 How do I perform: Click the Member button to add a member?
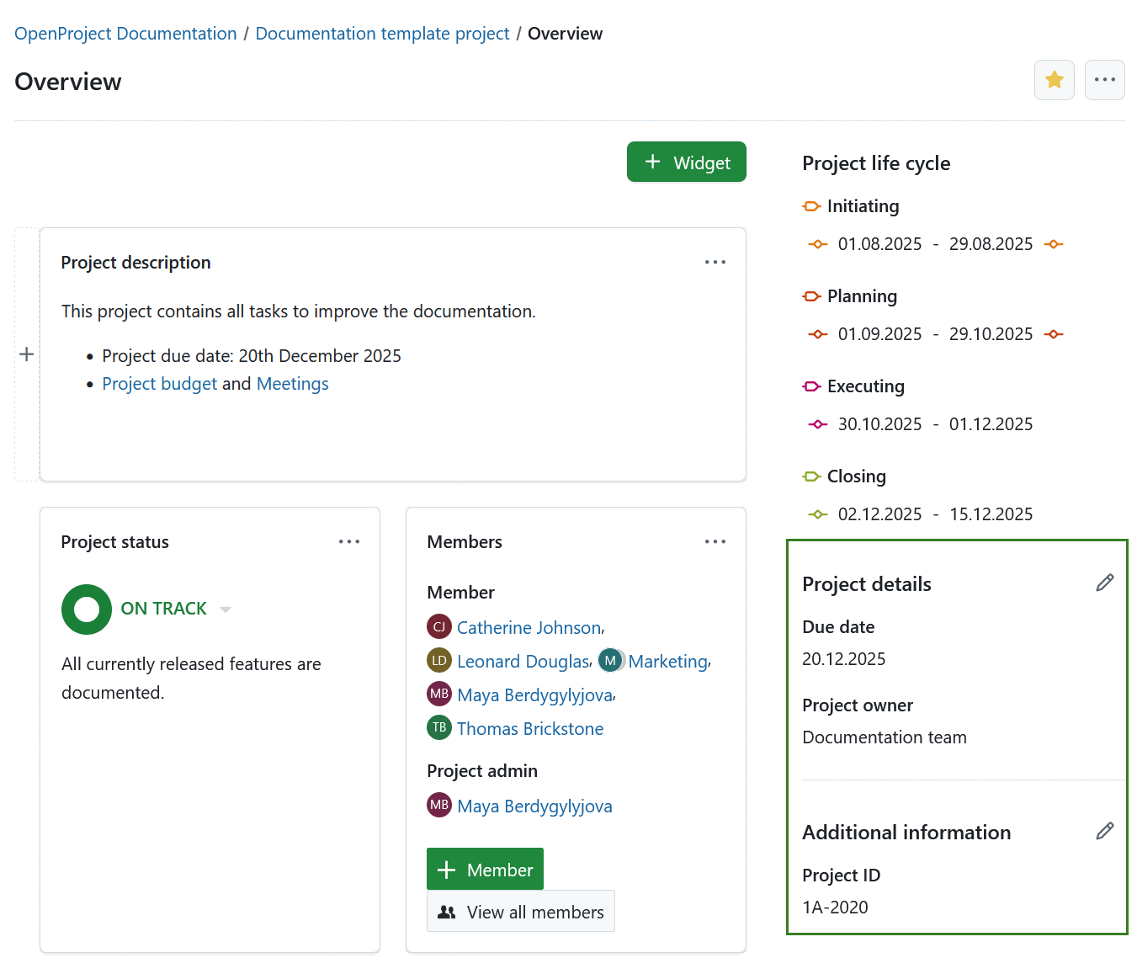click(485, 868)
